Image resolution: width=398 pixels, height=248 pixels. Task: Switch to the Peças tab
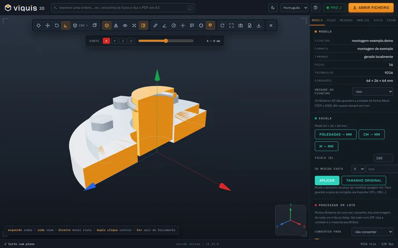coord(331,20)
